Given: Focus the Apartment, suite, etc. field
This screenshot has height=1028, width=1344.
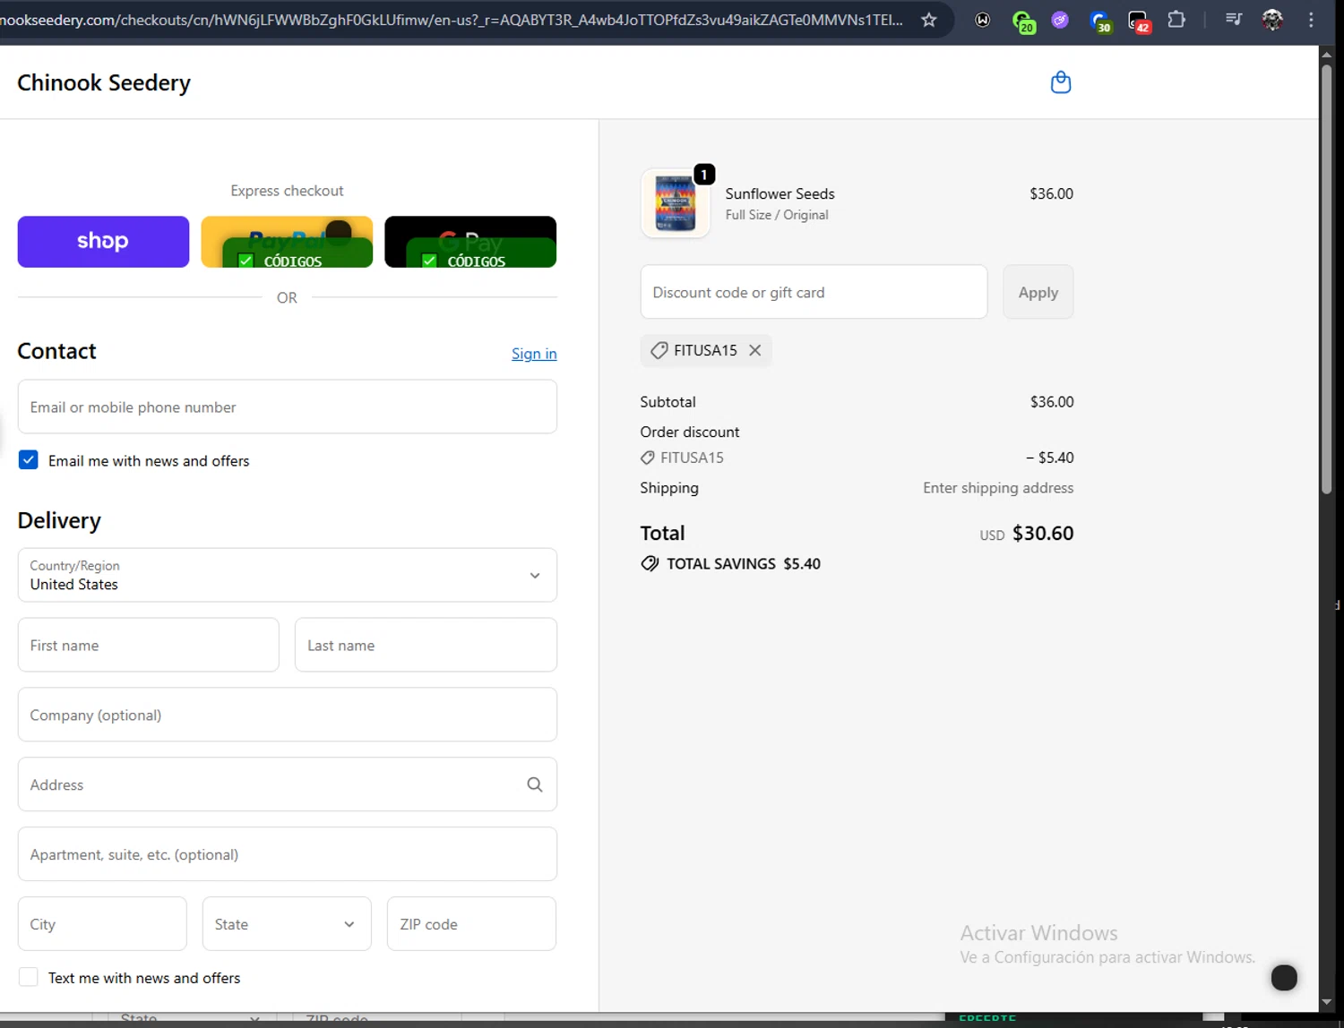Looking at the screenshot, I should tap(287, 854).
